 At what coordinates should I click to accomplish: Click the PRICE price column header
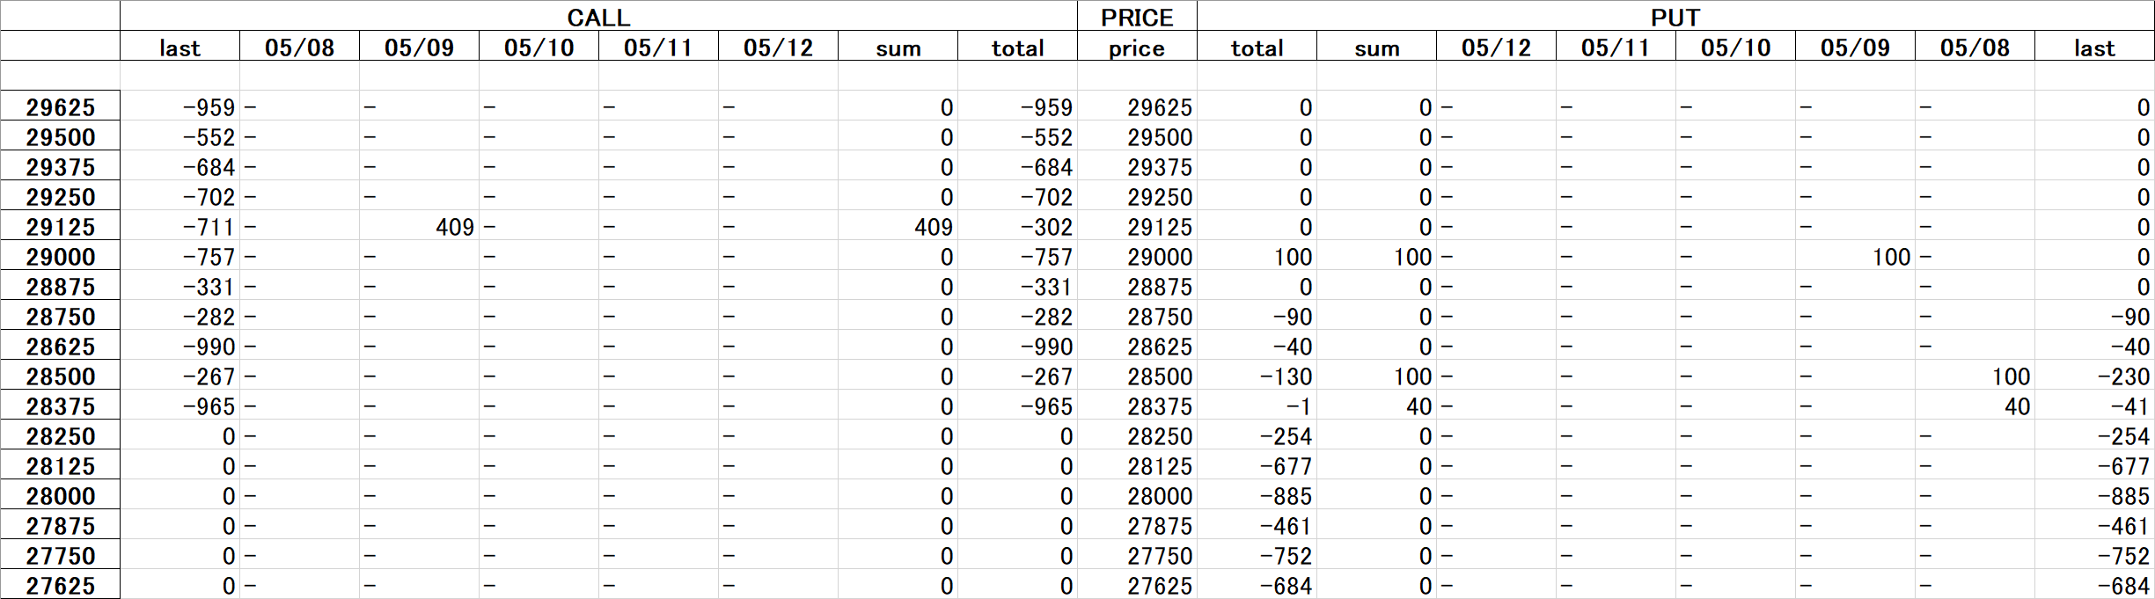pos(1137,47)
